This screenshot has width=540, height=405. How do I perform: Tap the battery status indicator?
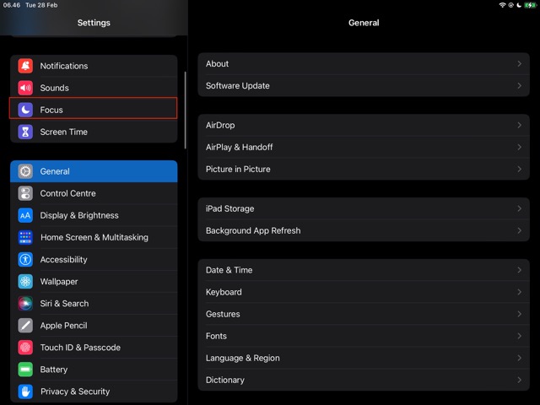pos(530,5)
